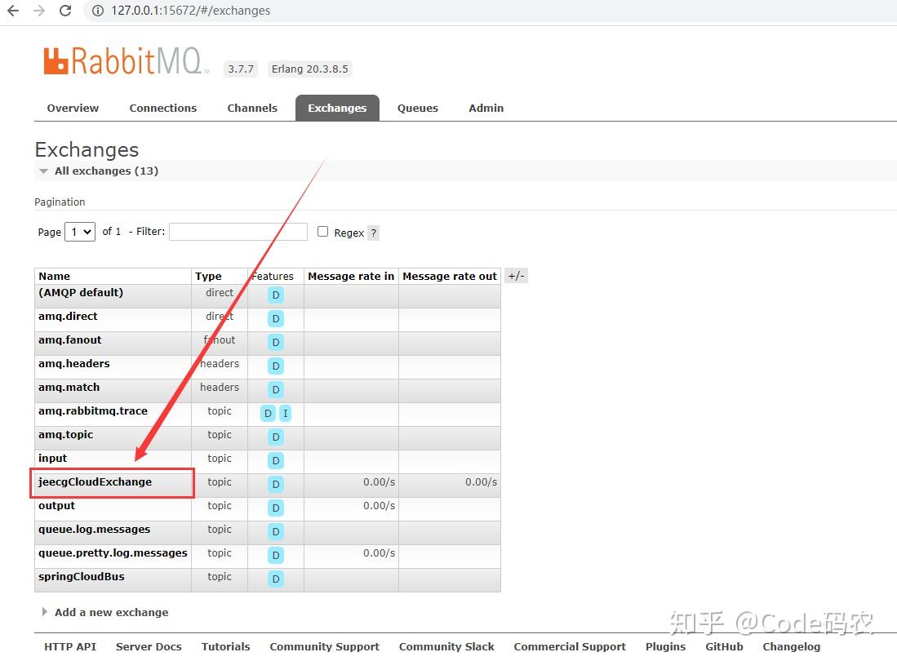The image size is (897, 661).
Task: Switch to the Queues tab
Action: 418,108
